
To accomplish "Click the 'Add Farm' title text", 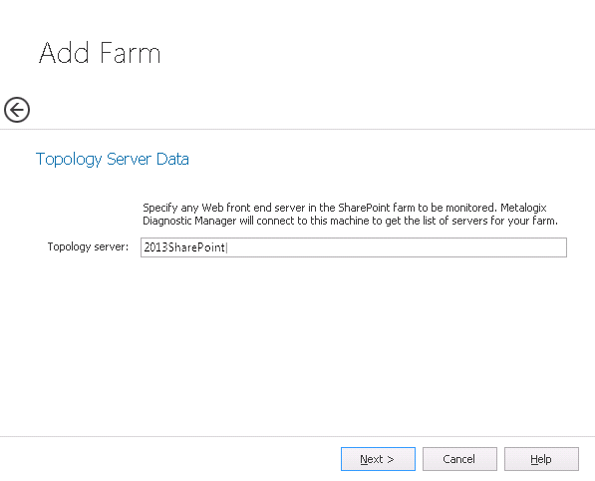I will [x=100, y=53].
